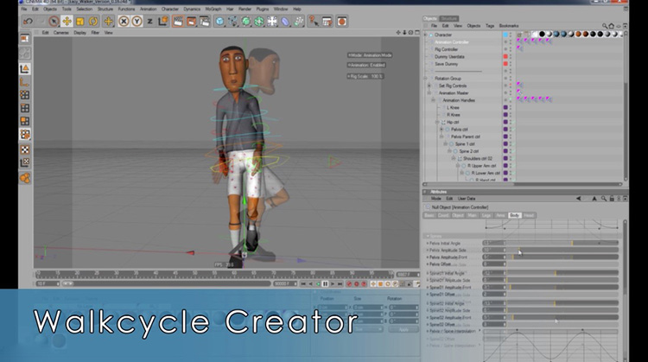This screenshot has height=362, width=648.
Task: Switch to the Head tab in Attributes
Action: [529, 215]
